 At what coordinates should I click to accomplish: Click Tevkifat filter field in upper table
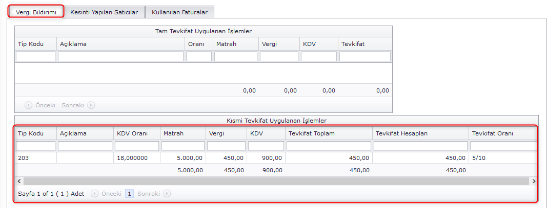click(364, 57)
